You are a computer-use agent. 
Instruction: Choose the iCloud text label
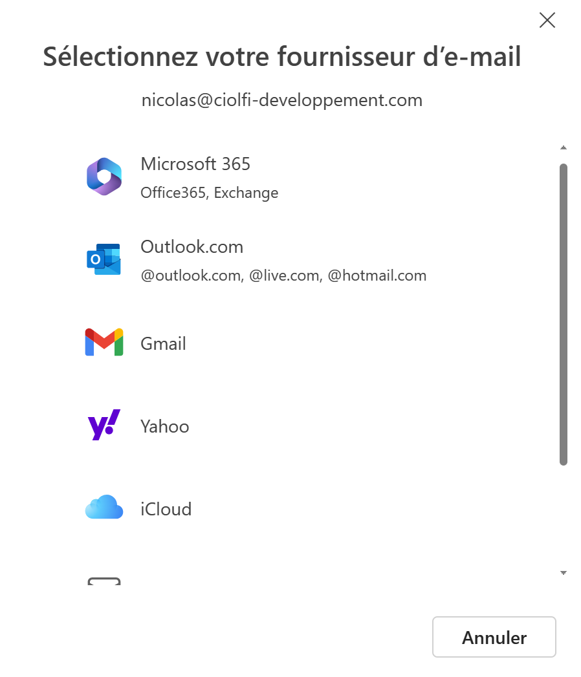pos(166,510)
